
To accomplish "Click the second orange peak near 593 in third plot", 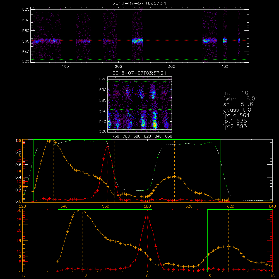I will pos(175,177).
